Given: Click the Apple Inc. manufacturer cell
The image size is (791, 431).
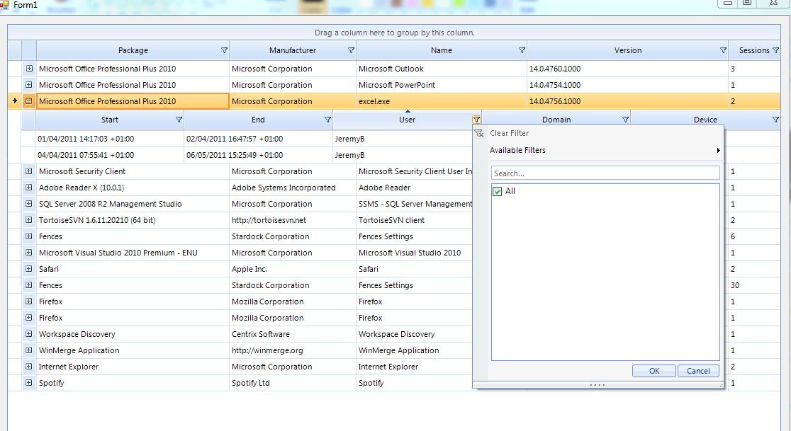Looking at the screenshot, I should tap(293, 269).
